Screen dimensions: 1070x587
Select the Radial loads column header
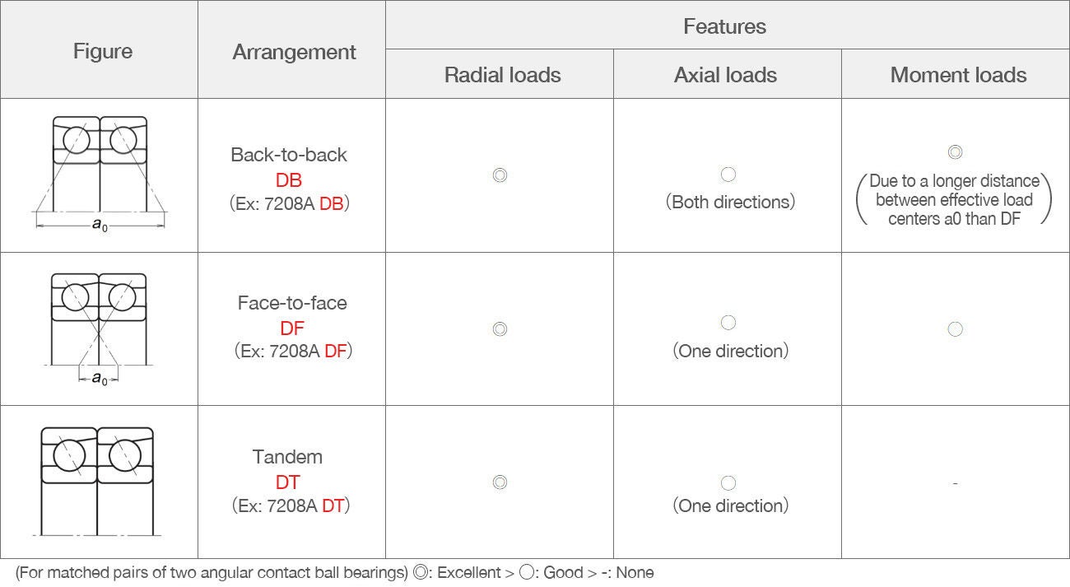click(502, 75)
